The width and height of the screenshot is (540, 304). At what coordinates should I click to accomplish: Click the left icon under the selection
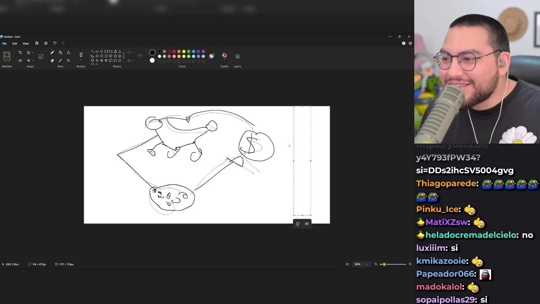298,224
